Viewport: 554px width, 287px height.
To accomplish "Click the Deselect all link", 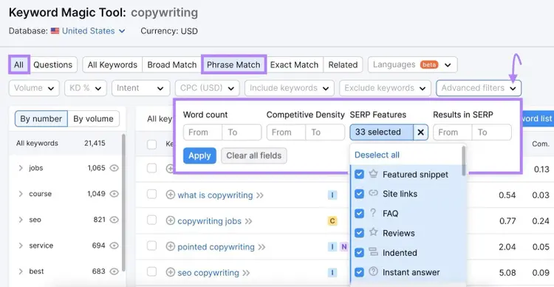I will 377,155.
